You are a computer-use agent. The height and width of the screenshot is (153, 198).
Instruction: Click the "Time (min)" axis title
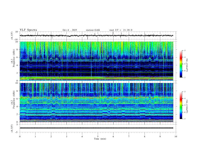point(100,139)
